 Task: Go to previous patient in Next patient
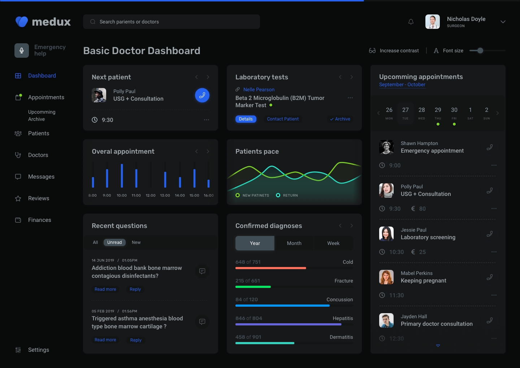[x=196, y=77]
